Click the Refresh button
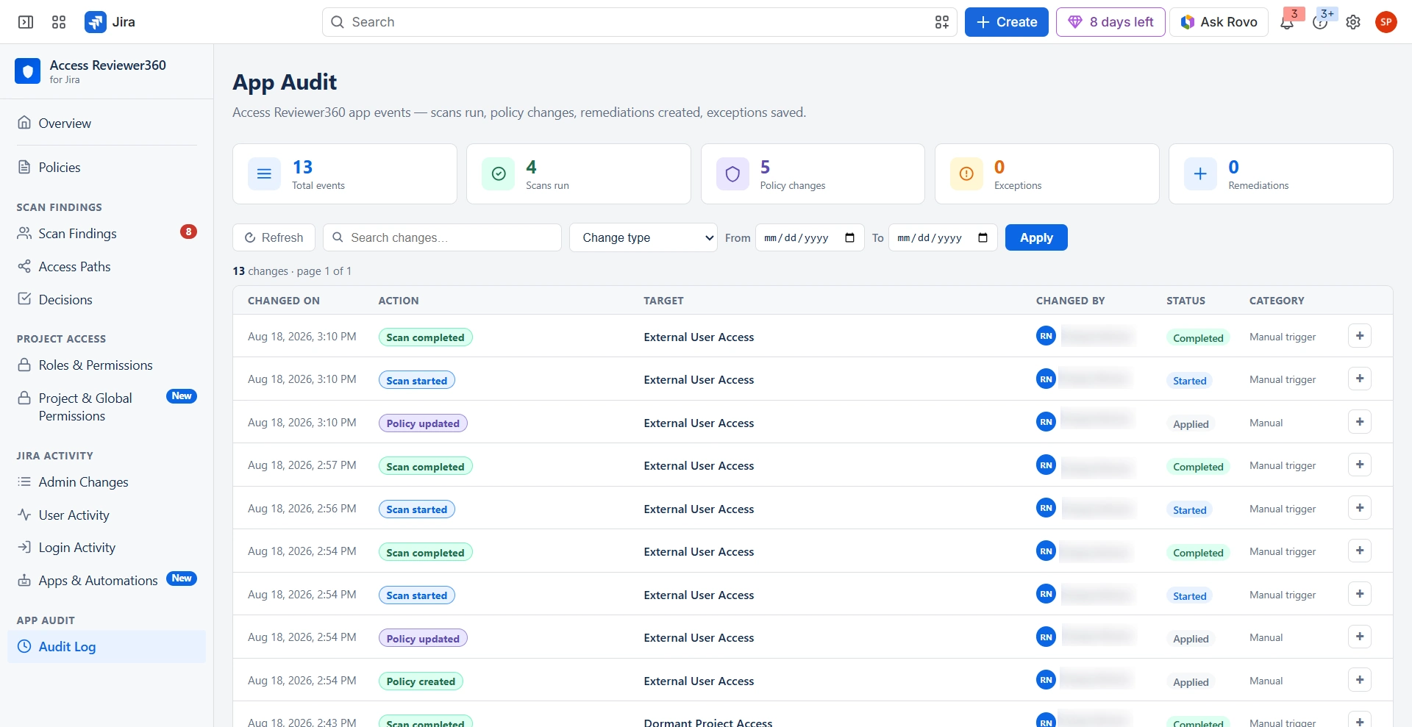Viewport: 1412px width, 727px height. click(274, 237)
